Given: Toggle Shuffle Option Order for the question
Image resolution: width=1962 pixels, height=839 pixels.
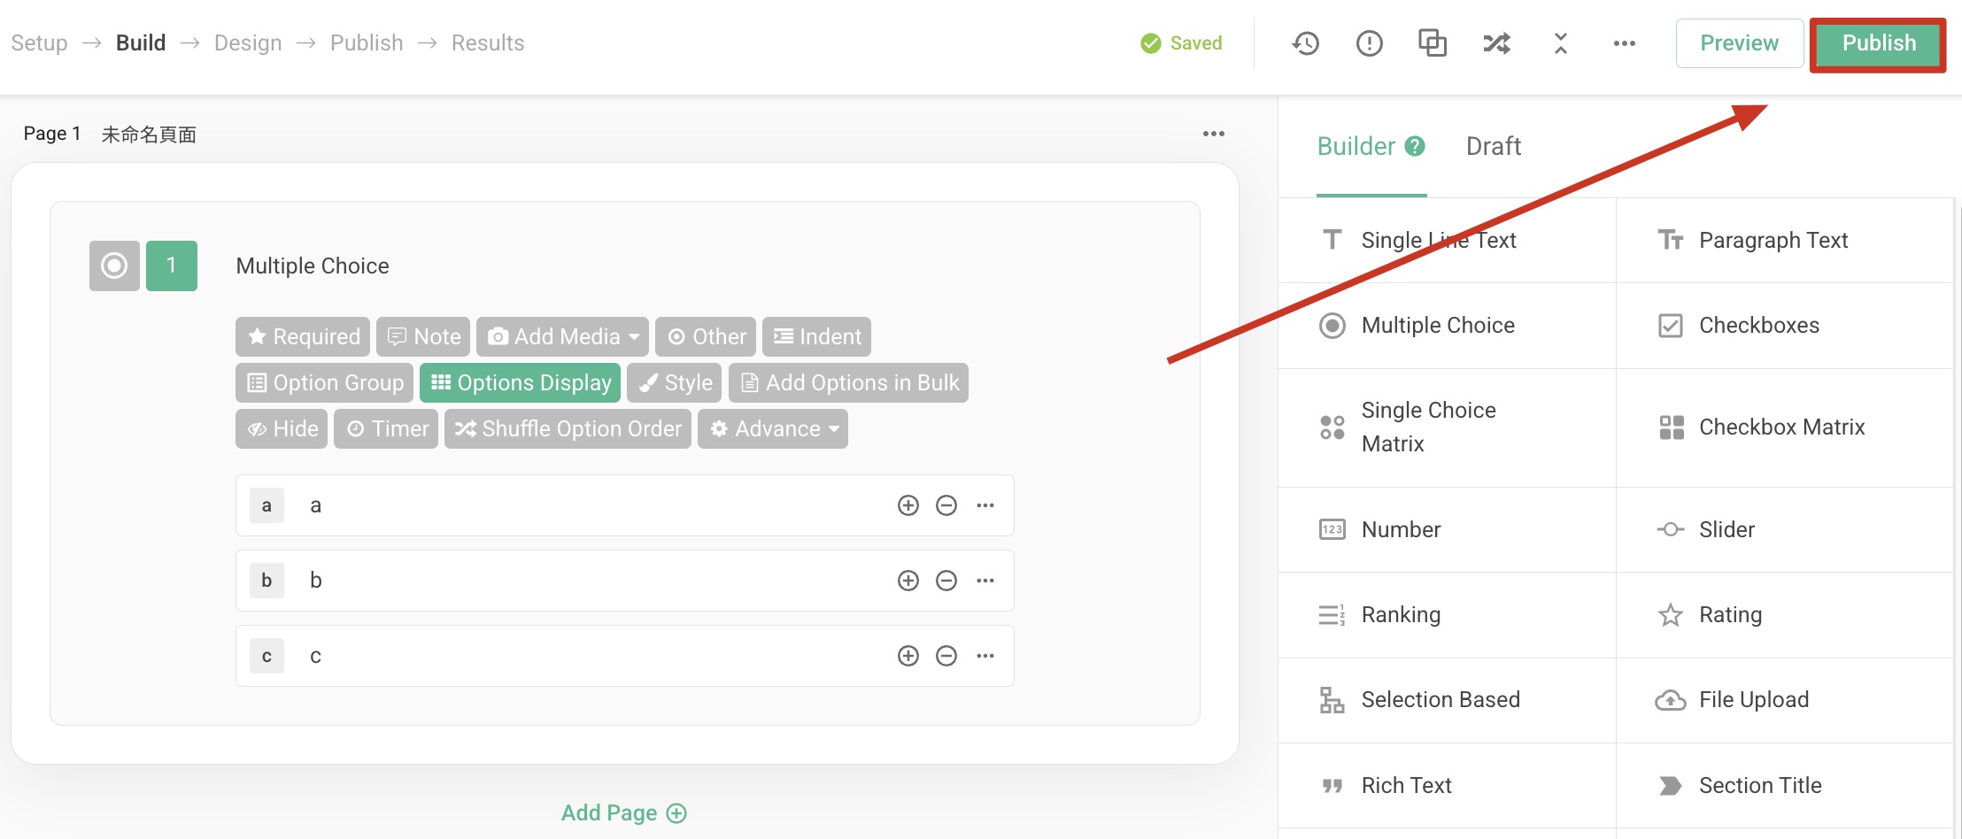Looking at the screenshot, I should (x=568, y=429).
